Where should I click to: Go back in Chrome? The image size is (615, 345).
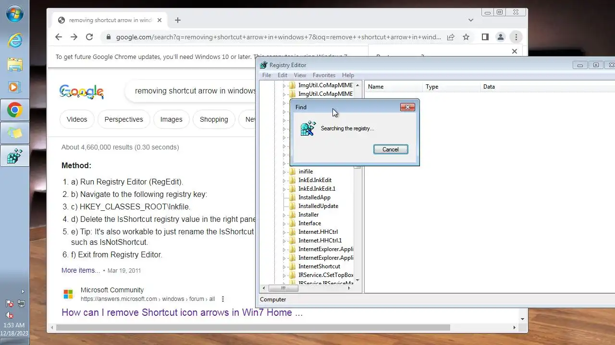59,37
